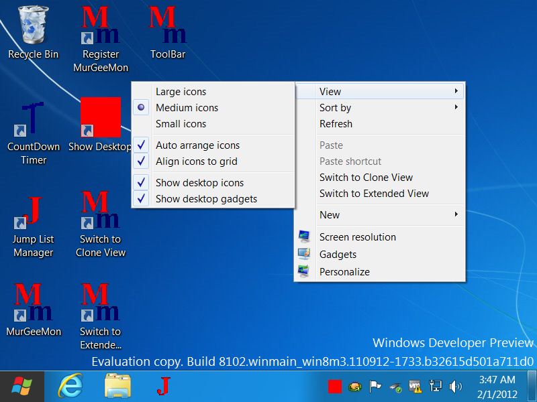
Task: Expand the New submenu
Action: tap(330, 215)
